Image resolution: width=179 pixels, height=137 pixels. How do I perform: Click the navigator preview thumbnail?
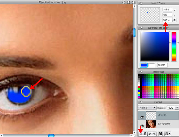click(150, 15)
